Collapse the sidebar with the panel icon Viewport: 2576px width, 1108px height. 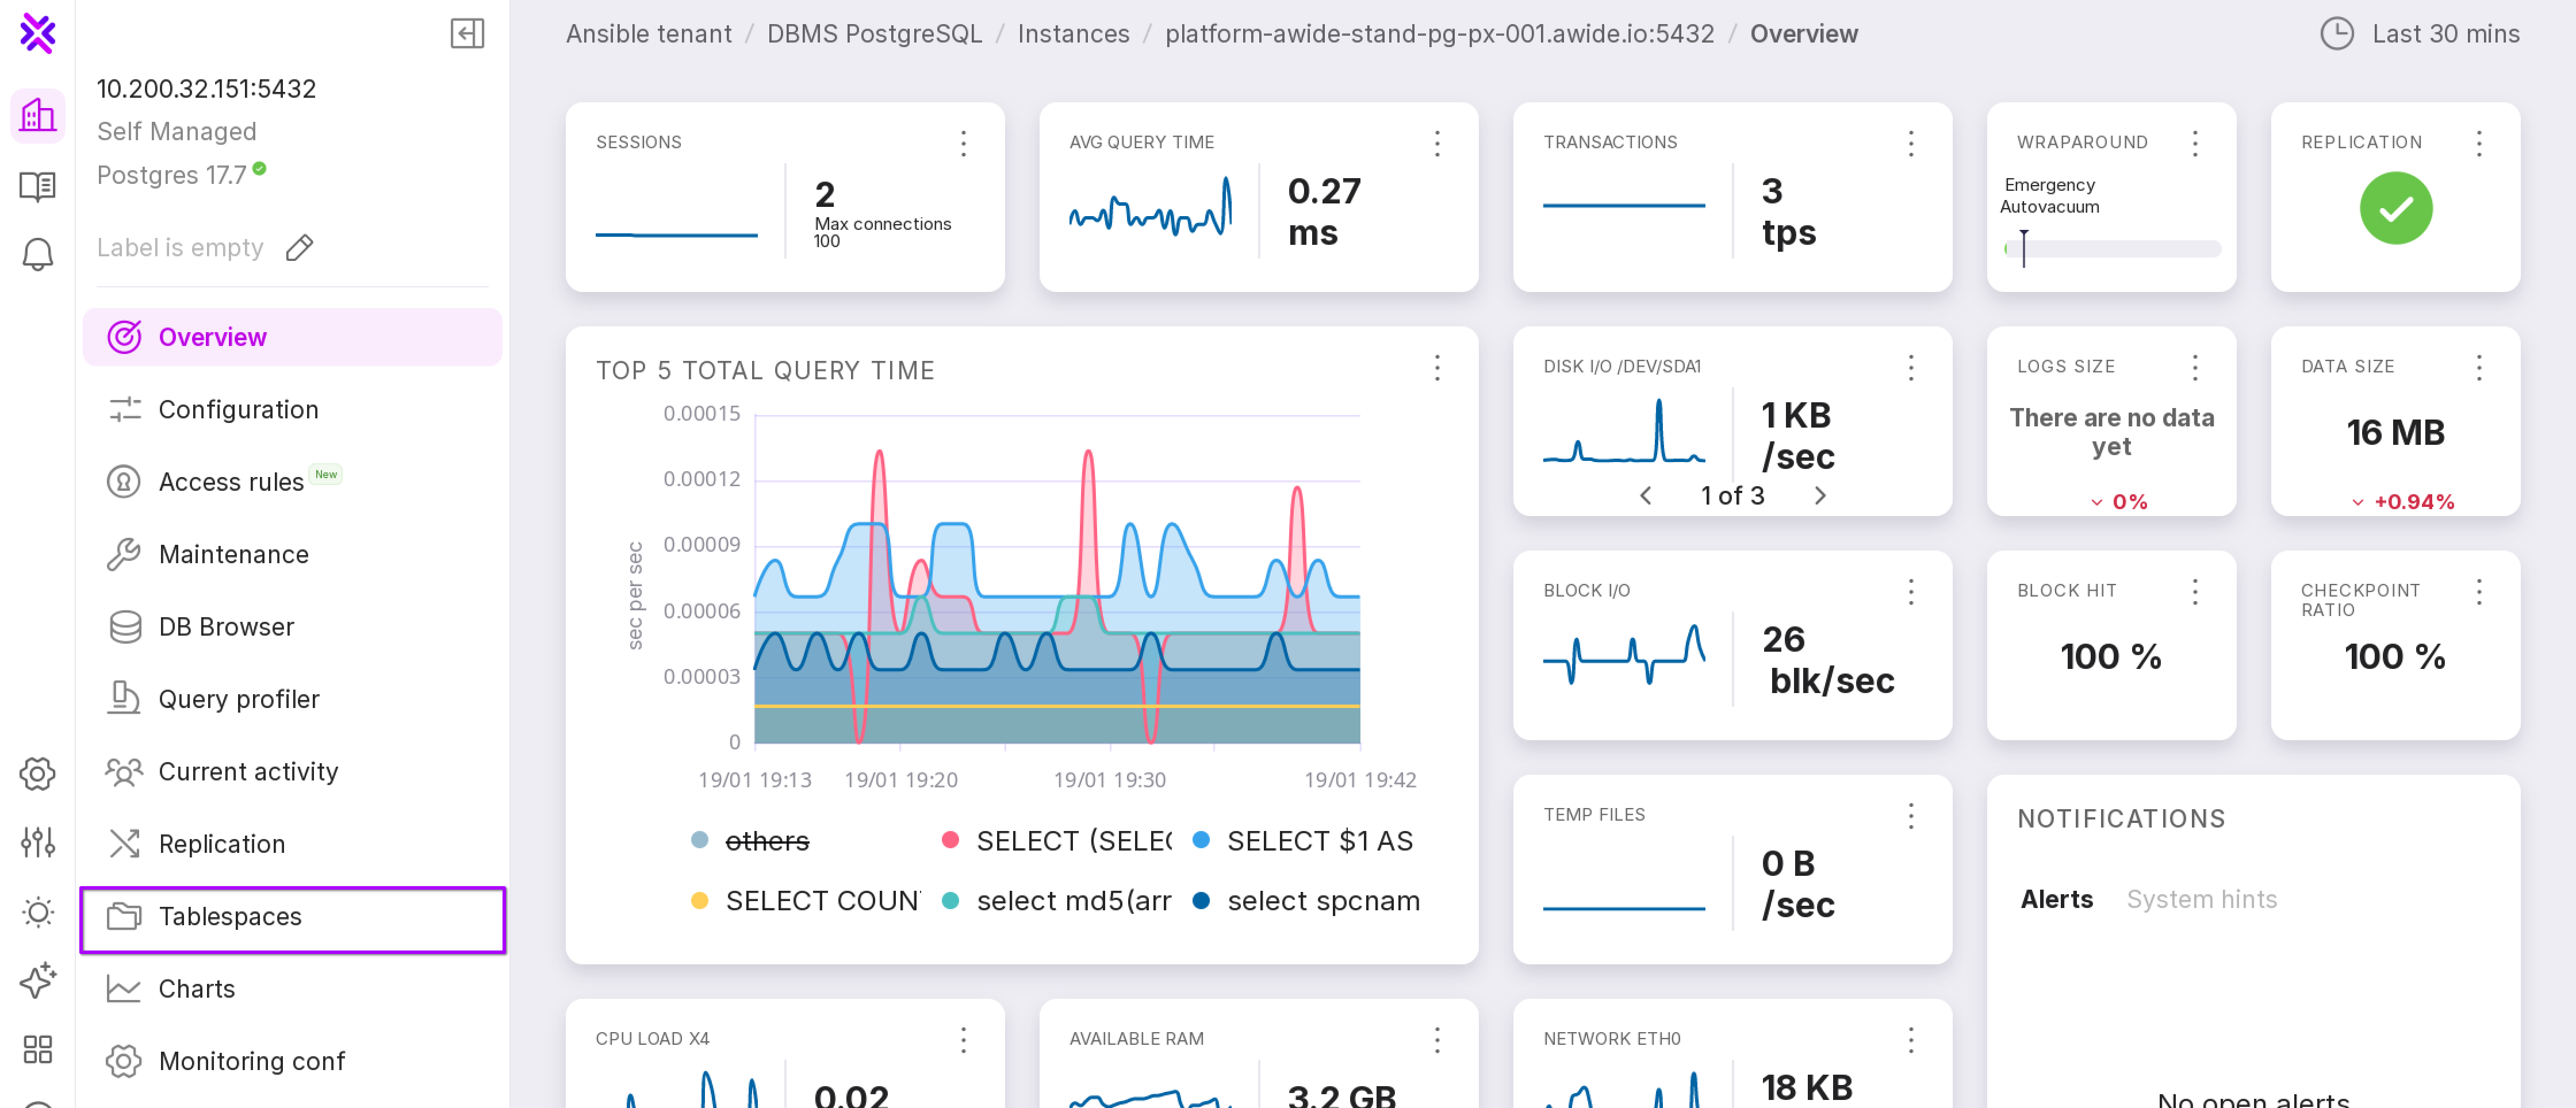[467, 34]
